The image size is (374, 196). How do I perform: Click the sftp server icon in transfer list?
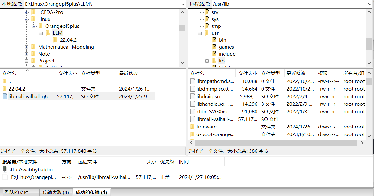click(x=4, y=169)
